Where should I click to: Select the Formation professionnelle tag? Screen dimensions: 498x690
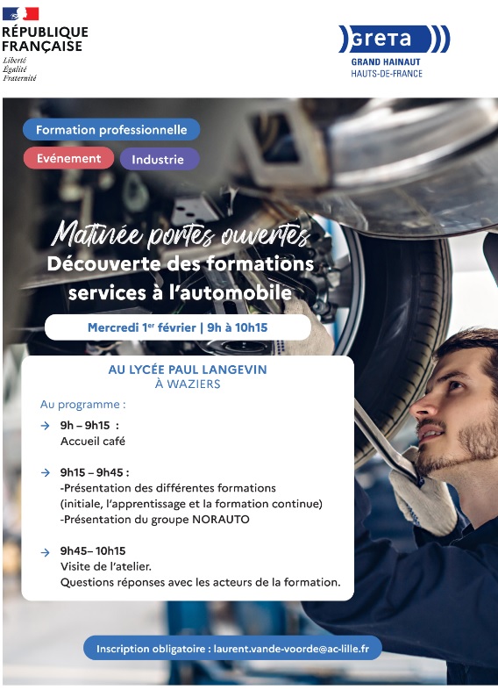[111, 130]
